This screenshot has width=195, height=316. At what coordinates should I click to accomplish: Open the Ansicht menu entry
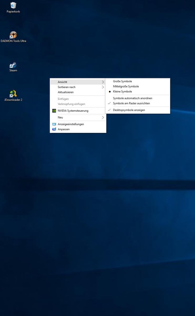pos(78,82)
